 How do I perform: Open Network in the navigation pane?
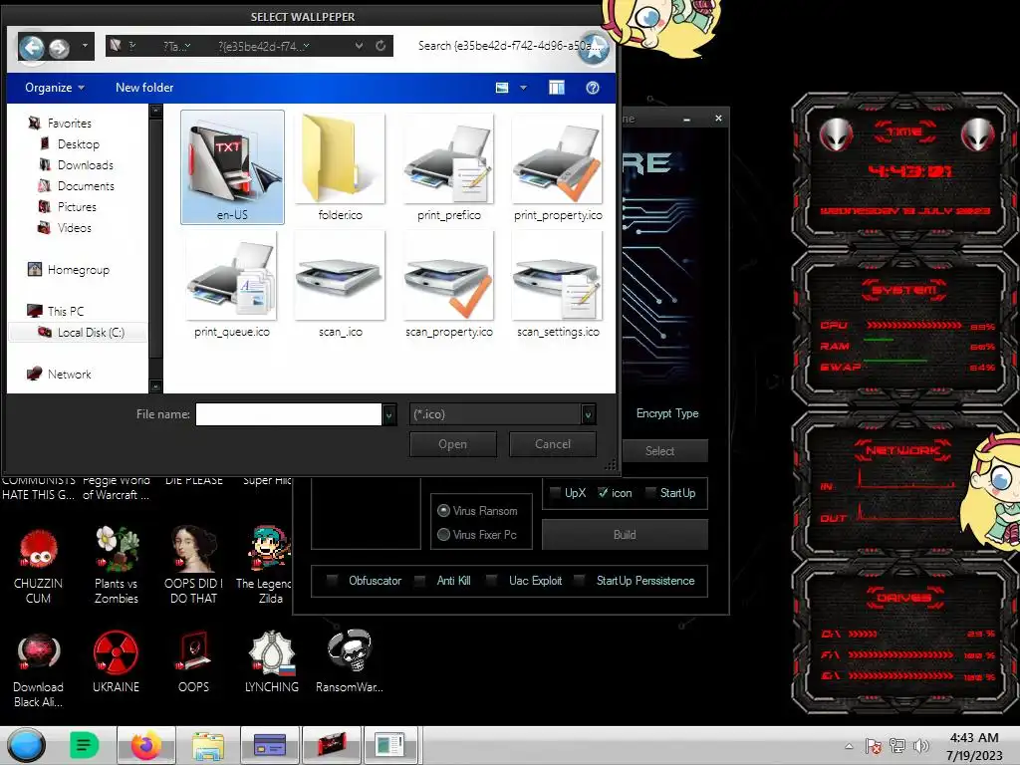coord(69,374)
